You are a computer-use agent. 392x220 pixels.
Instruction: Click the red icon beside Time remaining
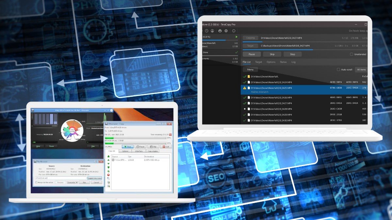pyautogui.click(x=171, y=135)
